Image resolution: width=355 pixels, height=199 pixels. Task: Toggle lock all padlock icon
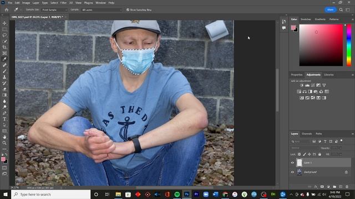319,154
